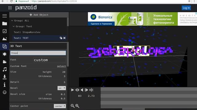Zoom in the timeline
Screen dimensions: 197x110
pos(77,106)
